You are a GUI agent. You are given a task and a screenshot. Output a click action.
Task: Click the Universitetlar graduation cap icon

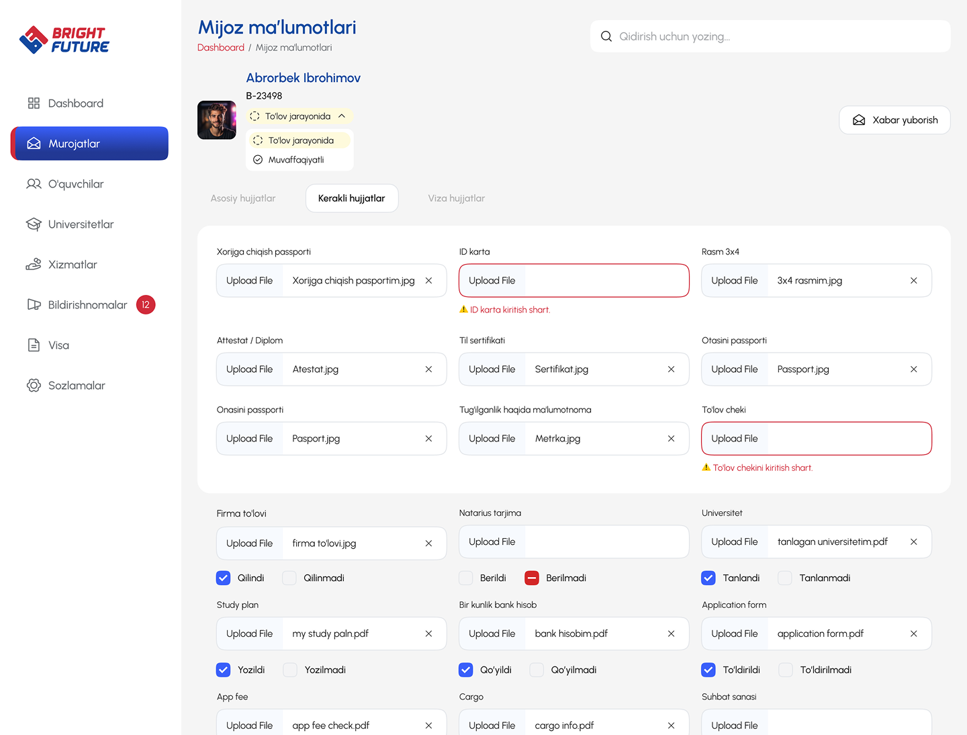[34, 224]
